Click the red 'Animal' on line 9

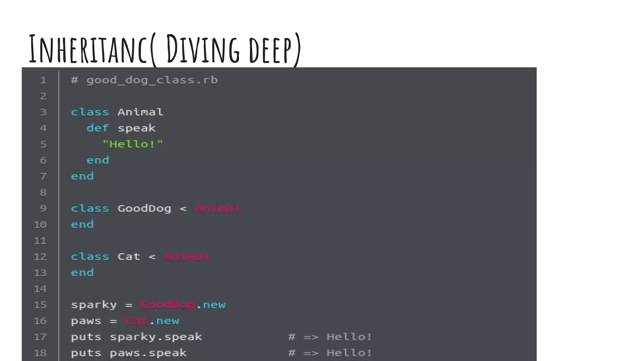pos(218,208)
